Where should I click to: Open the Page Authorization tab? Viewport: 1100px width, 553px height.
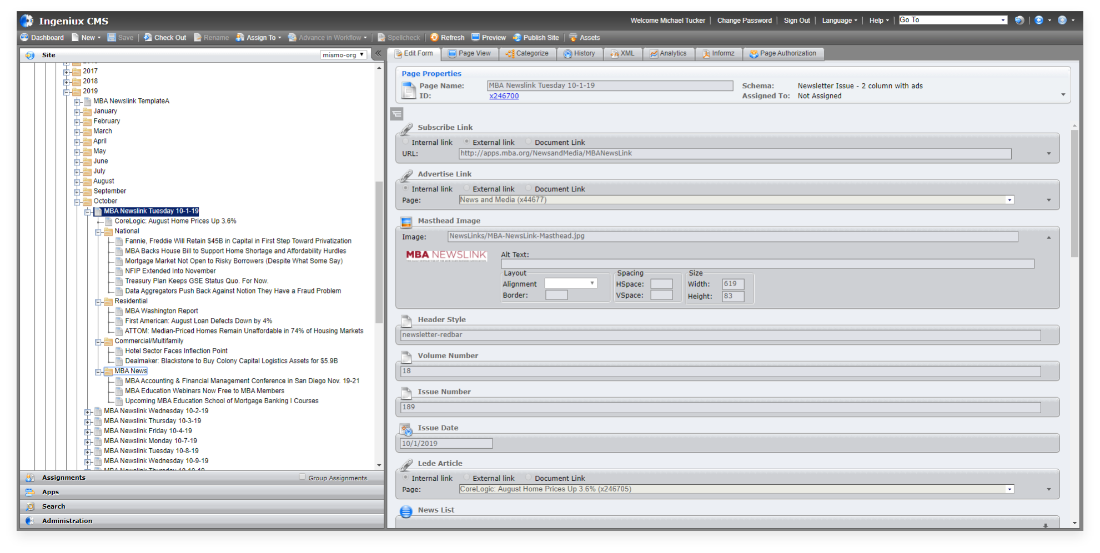[x=783, y=54]
